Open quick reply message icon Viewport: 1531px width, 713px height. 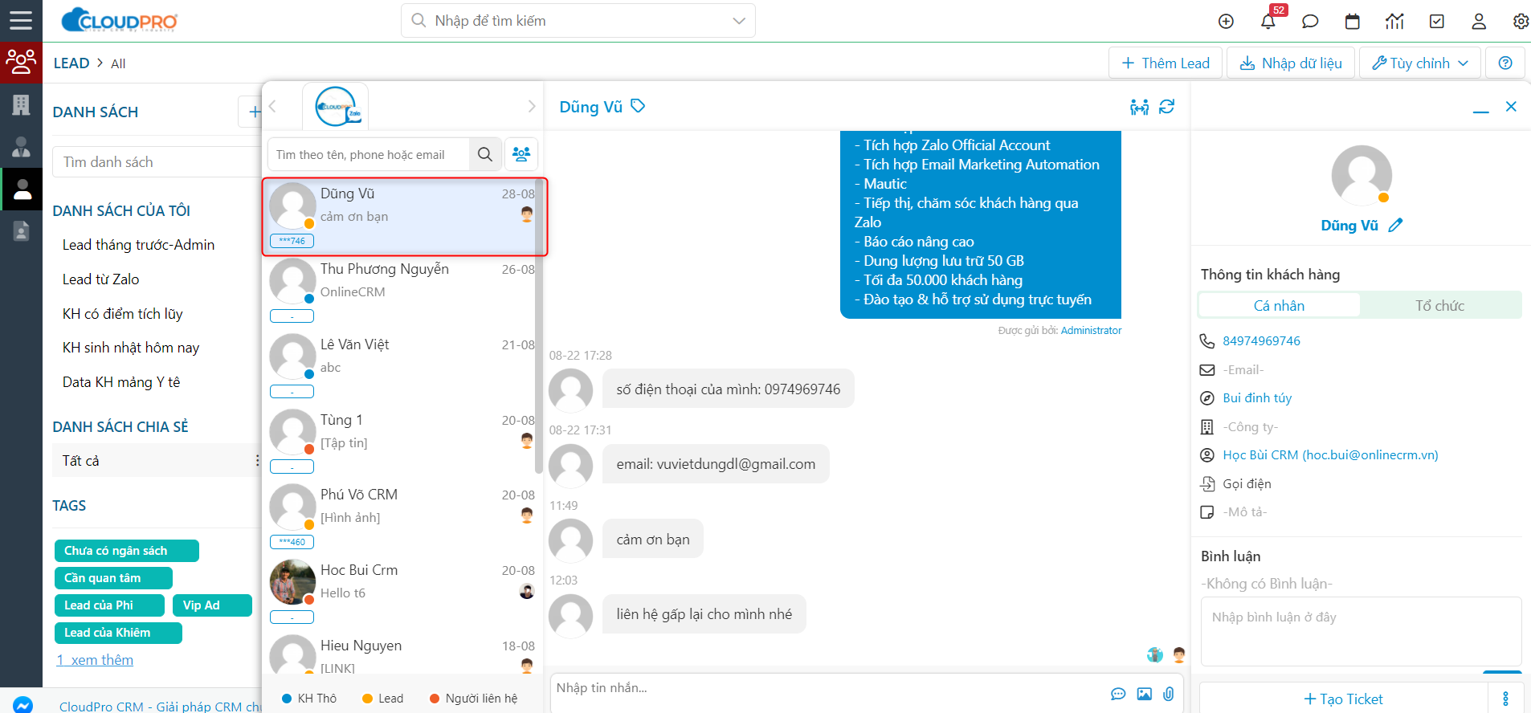pos(1118,694)
